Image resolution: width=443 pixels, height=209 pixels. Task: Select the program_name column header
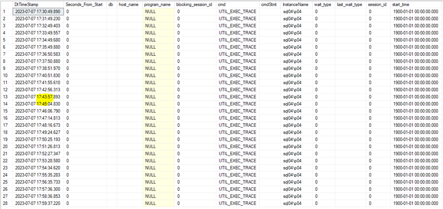tap(157, 4)
